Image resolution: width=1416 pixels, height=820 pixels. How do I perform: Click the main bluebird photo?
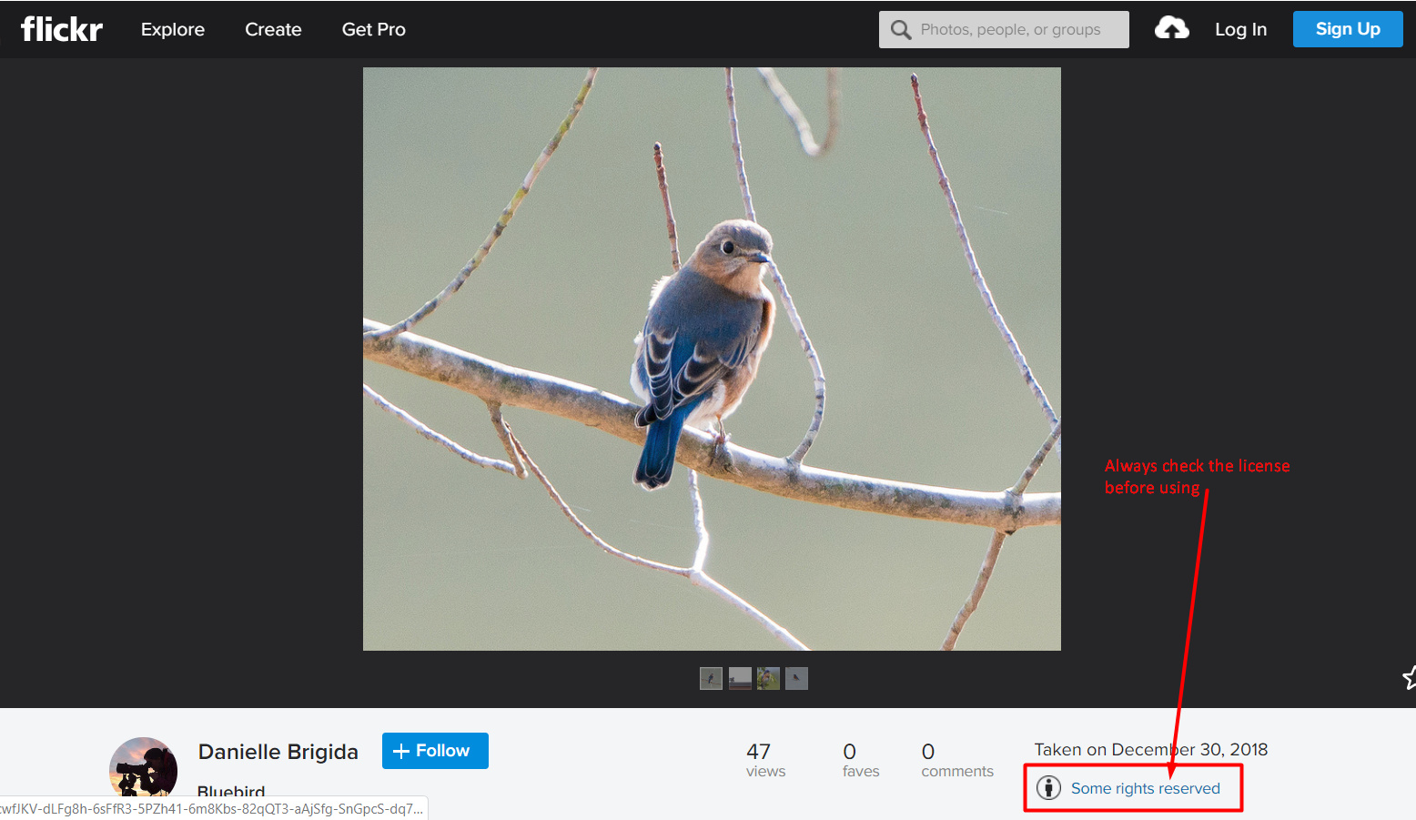[712, 359]
